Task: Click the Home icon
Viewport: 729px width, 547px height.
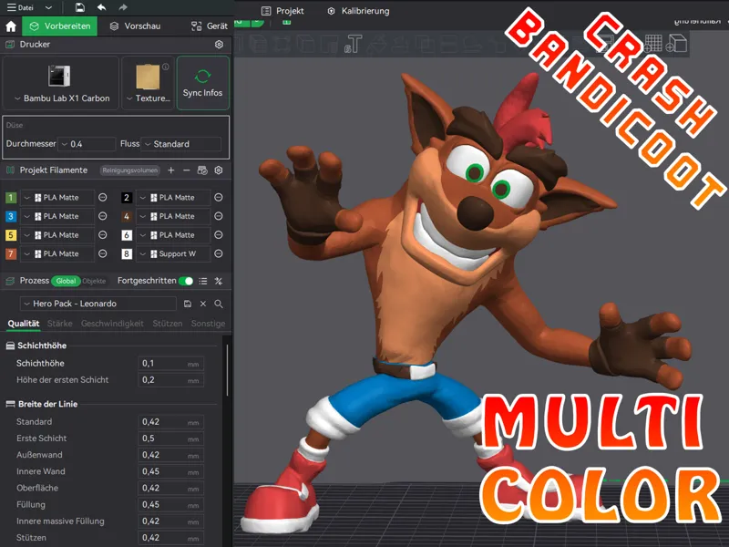Action: click(11, 26)
